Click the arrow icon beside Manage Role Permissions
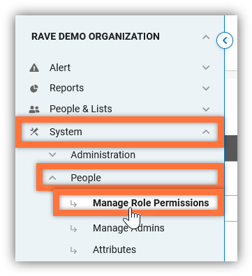The image size is (252, 276). pyautogui.click(x=73, y=204)
